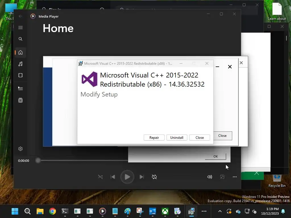Open Play queue in Media Player sidebar
The image size is (291, 218).
tap(20, 89)
